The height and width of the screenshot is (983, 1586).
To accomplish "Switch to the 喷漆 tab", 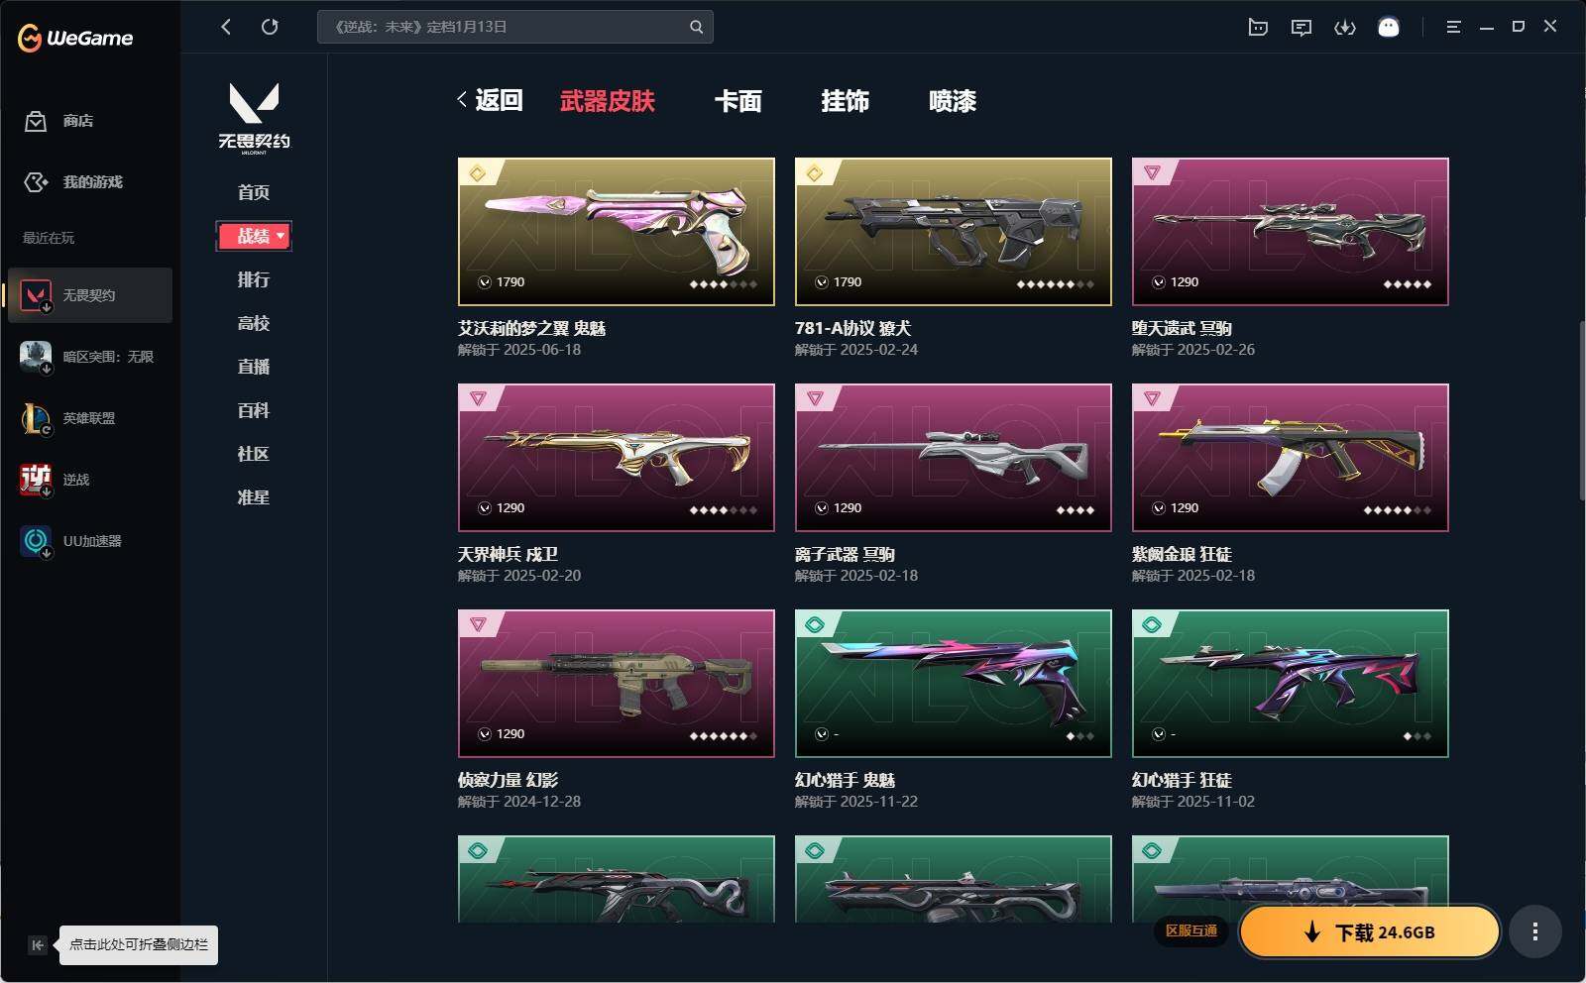I will click(x=953, y=101).
